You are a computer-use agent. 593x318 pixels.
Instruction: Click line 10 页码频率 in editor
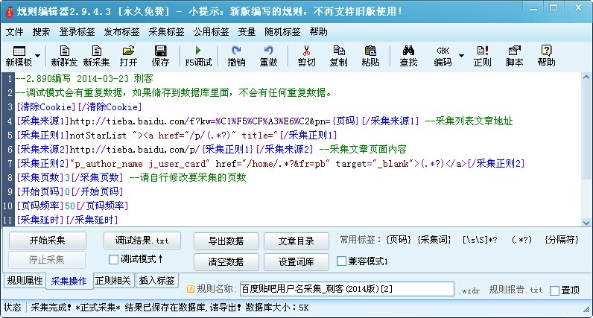[72, 206]
